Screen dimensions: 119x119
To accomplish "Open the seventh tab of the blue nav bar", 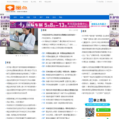I will (54, 18).
